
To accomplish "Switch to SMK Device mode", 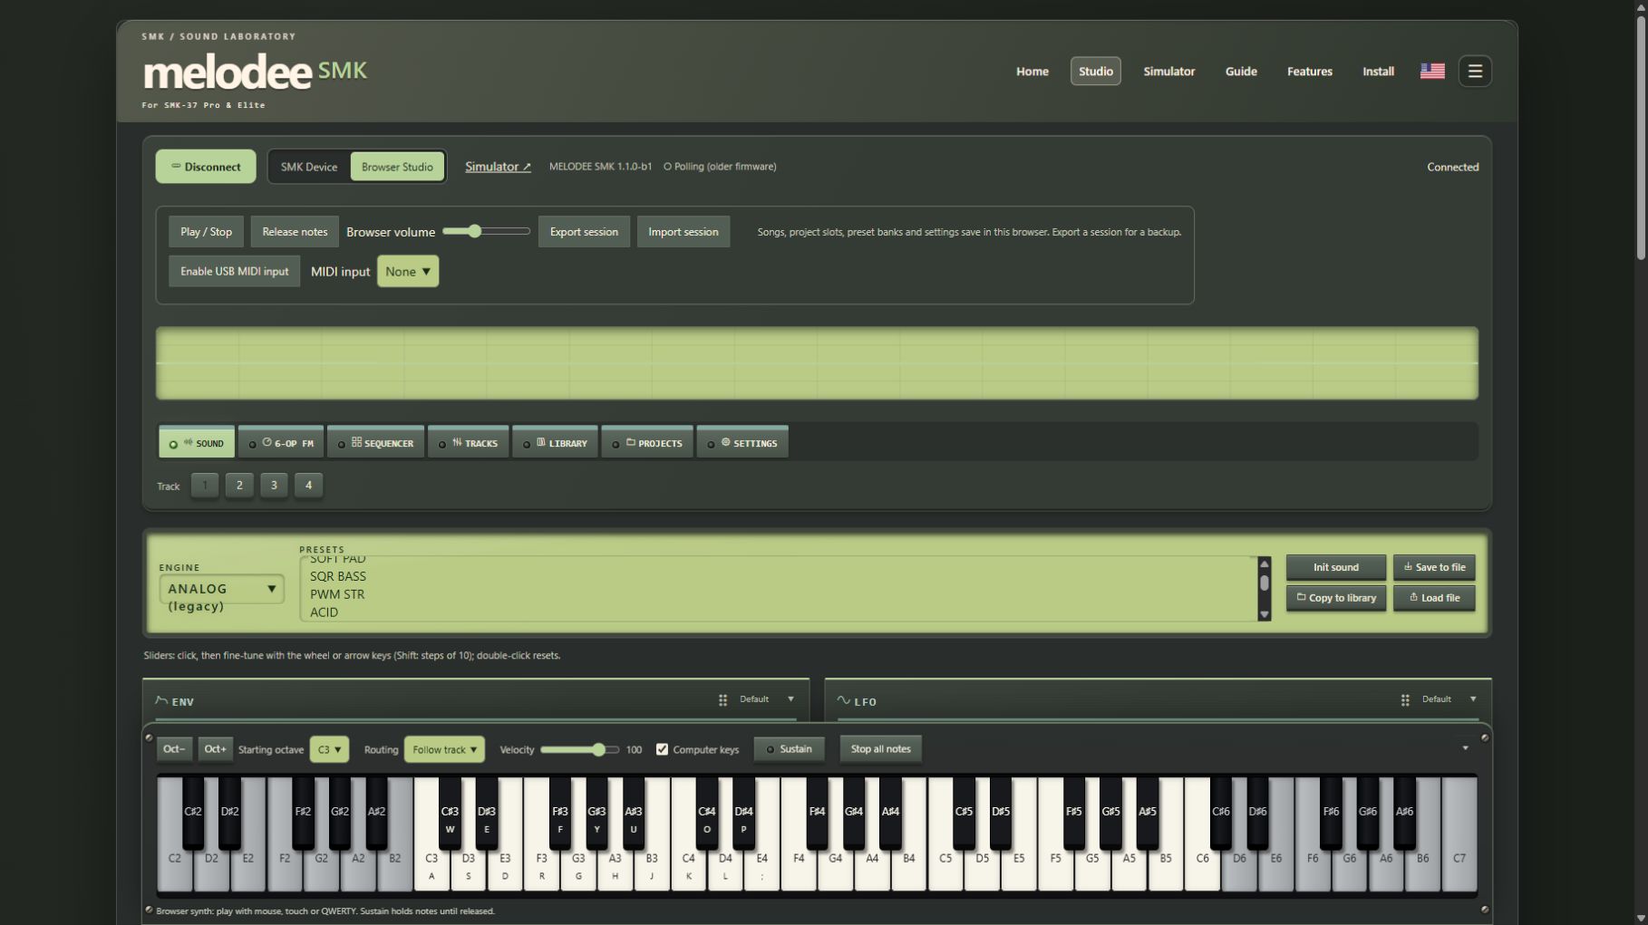I will [x=308, y=167].
